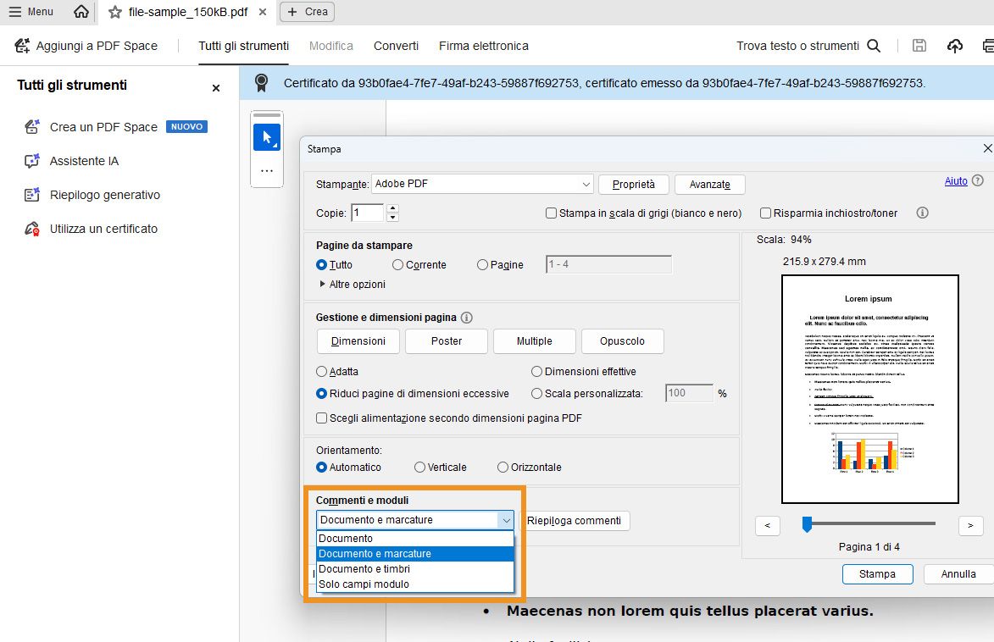Star the file-sample_150kB.pdf tab

pyautogui.click(x=114, y=12)
